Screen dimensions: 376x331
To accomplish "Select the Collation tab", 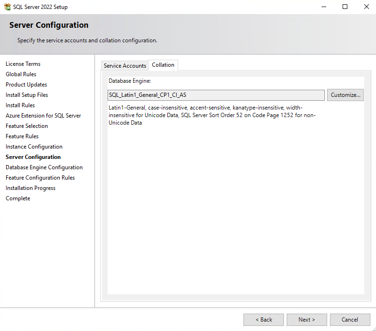I will [x=163, y=65].
